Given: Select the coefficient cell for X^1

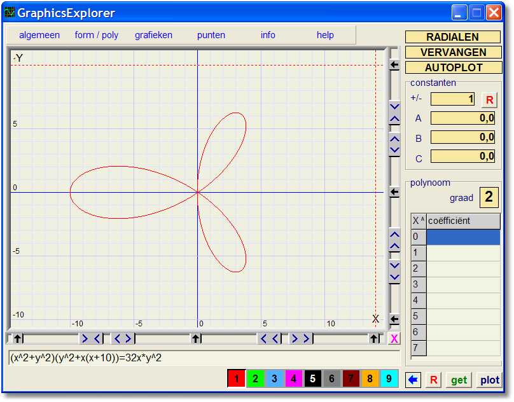Looking at the screenshot, I should click(x=463, y=253).
